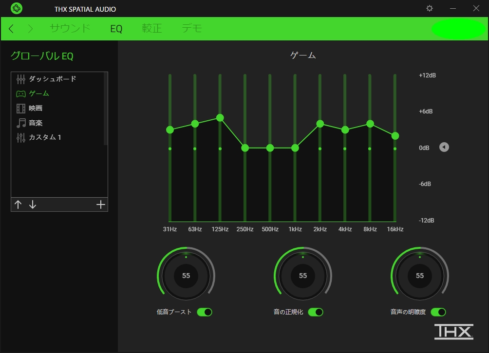The height and width of the screenshot is (353, 489).
Task: Click the 125Hz EQ slider handle
Action: pos(220,118)
